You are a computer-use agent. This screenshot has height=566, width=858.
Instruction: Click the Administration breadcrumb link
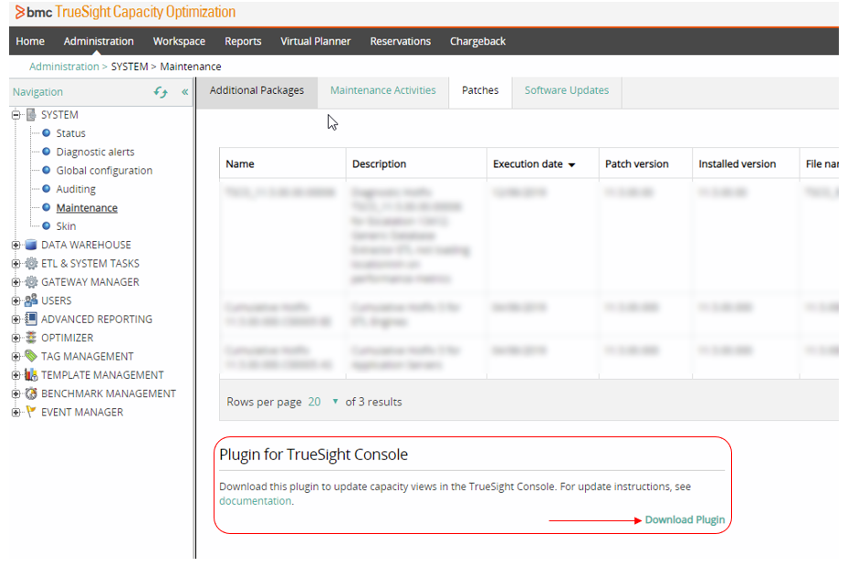click(x=64, y=67)
